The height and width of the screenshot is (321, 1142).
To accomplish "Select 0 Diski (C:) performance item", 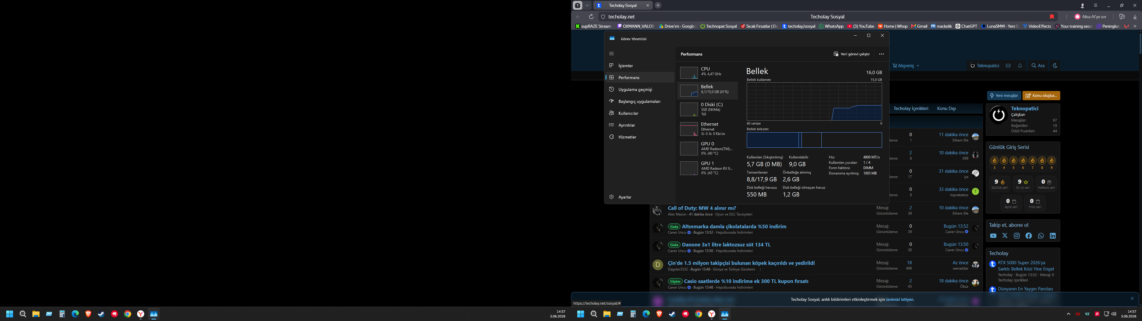I will click(x=708, y=109).
